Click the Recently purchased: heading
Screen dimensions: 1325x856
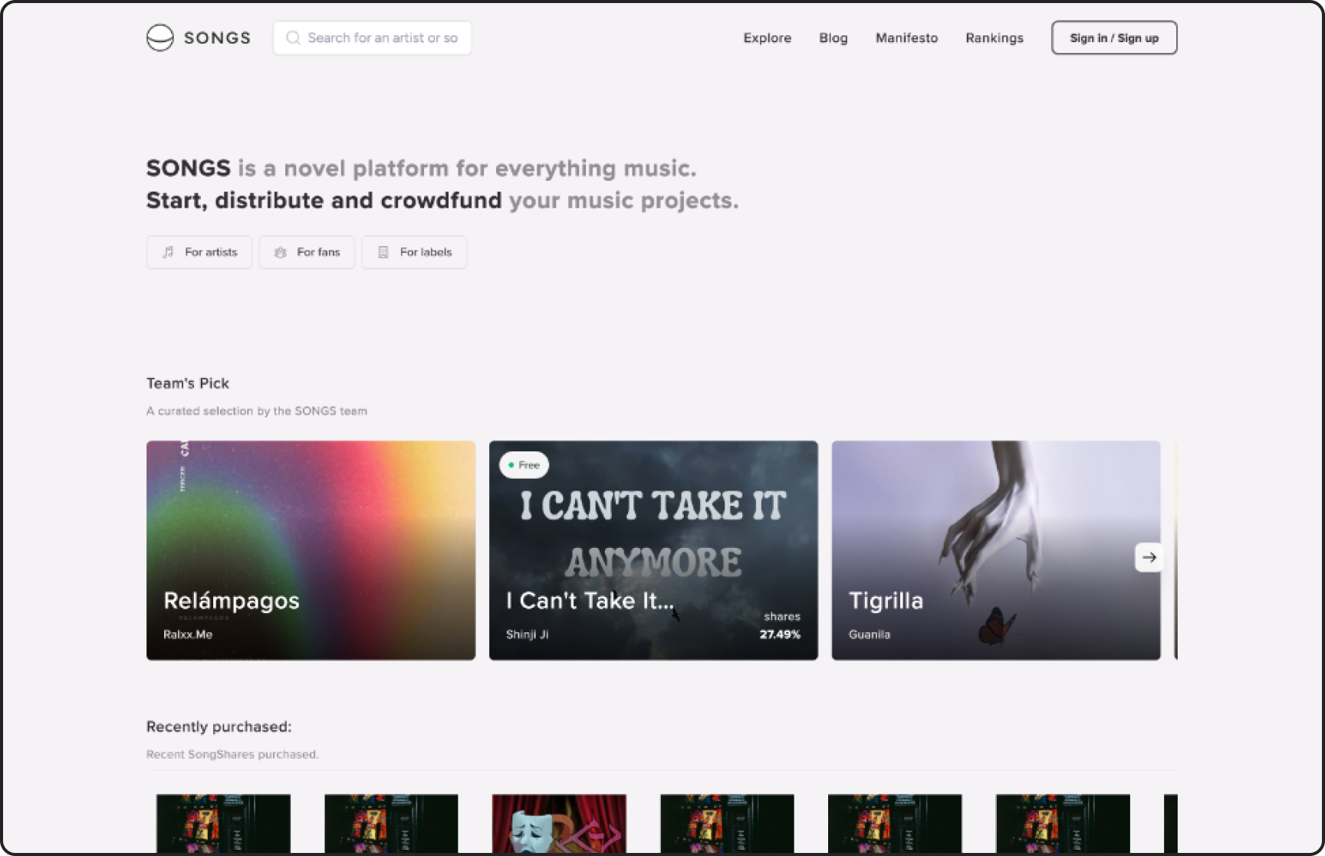point(219,726)
